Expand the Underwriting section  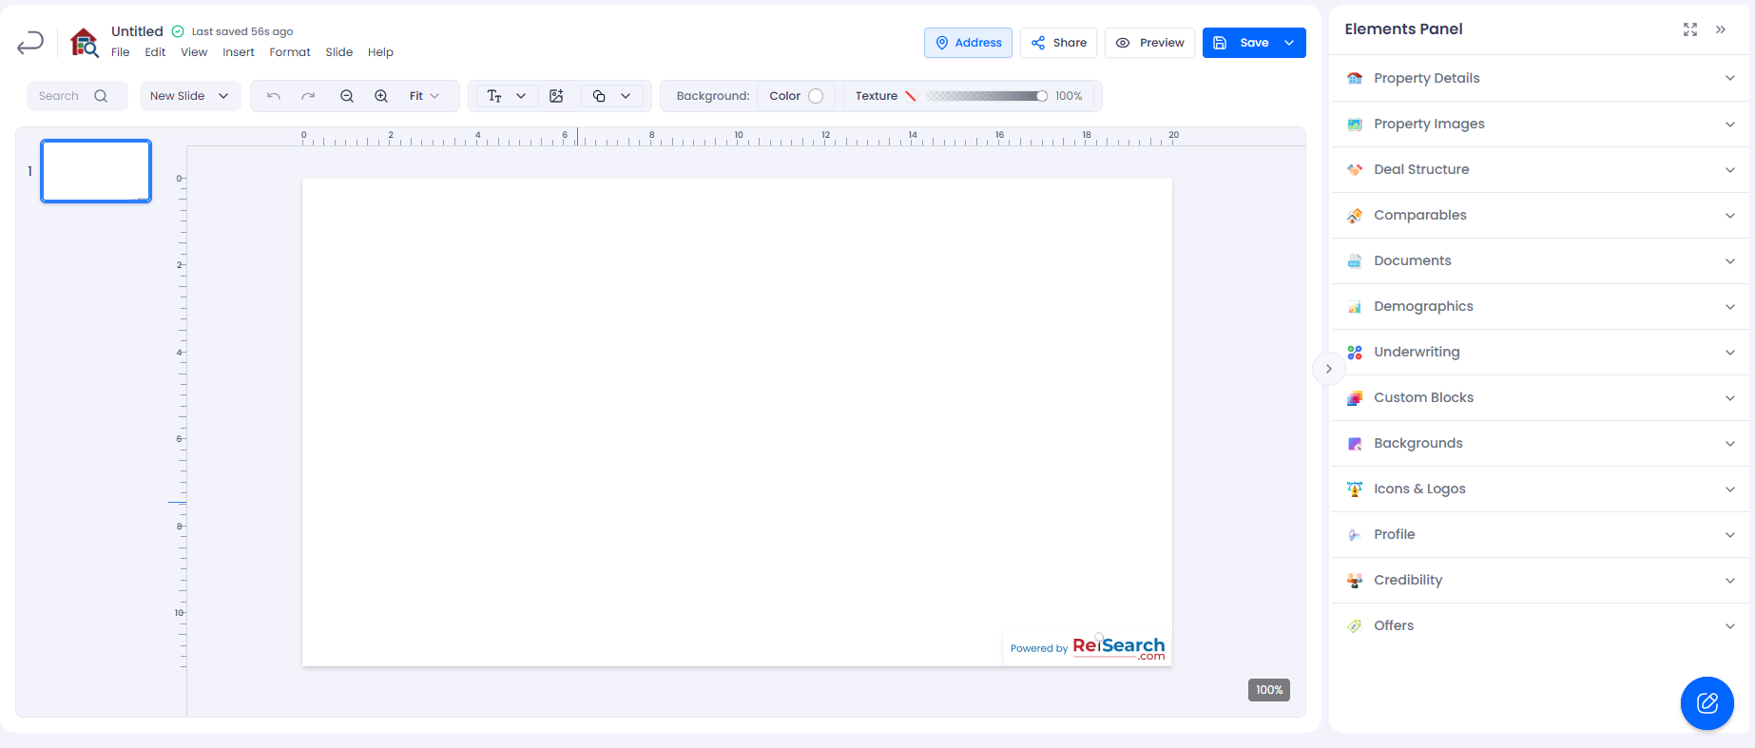(x=1539, y=352)
